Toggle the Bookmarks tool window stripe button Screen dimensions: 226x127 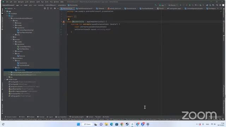coord(2,96)
